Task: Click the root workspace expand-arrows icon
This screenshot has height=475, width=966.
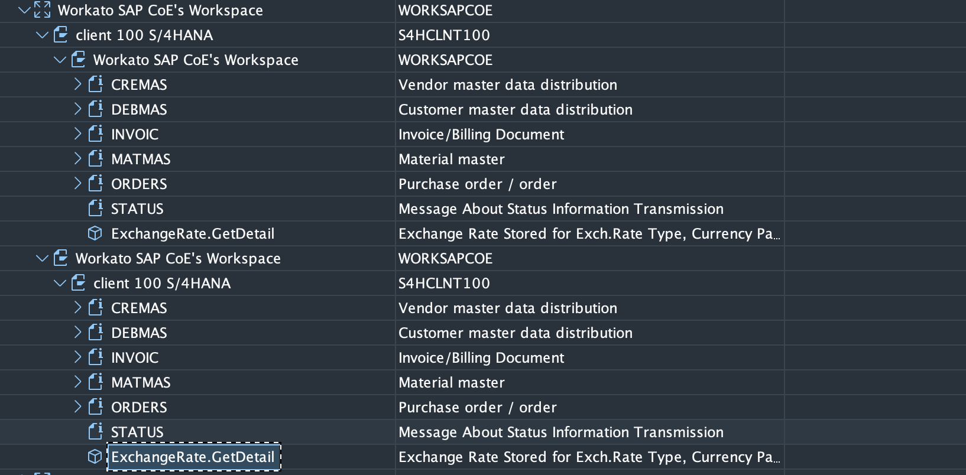Action: pyautogui.click(x=43, y=10)
